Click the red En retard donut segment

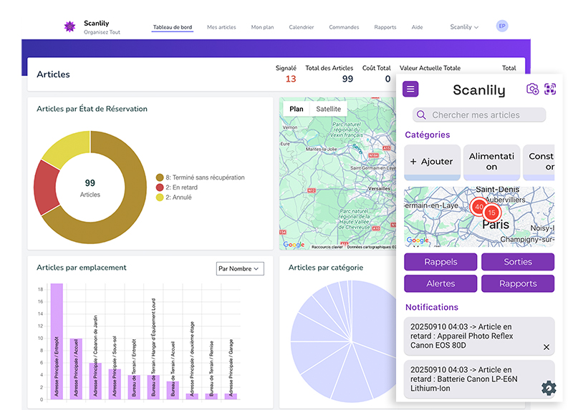(46, 187)
